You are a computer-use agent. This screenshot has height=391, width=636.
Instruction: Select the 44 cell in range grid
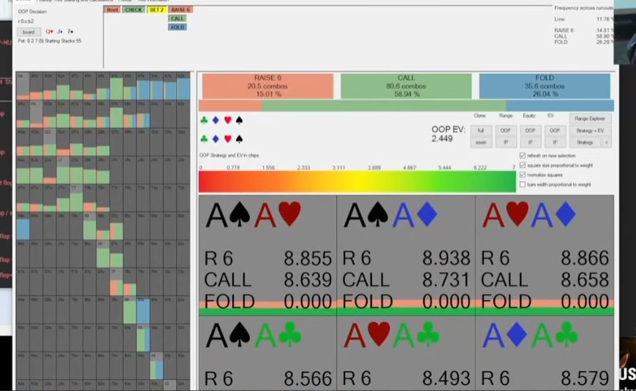point(156,366)
